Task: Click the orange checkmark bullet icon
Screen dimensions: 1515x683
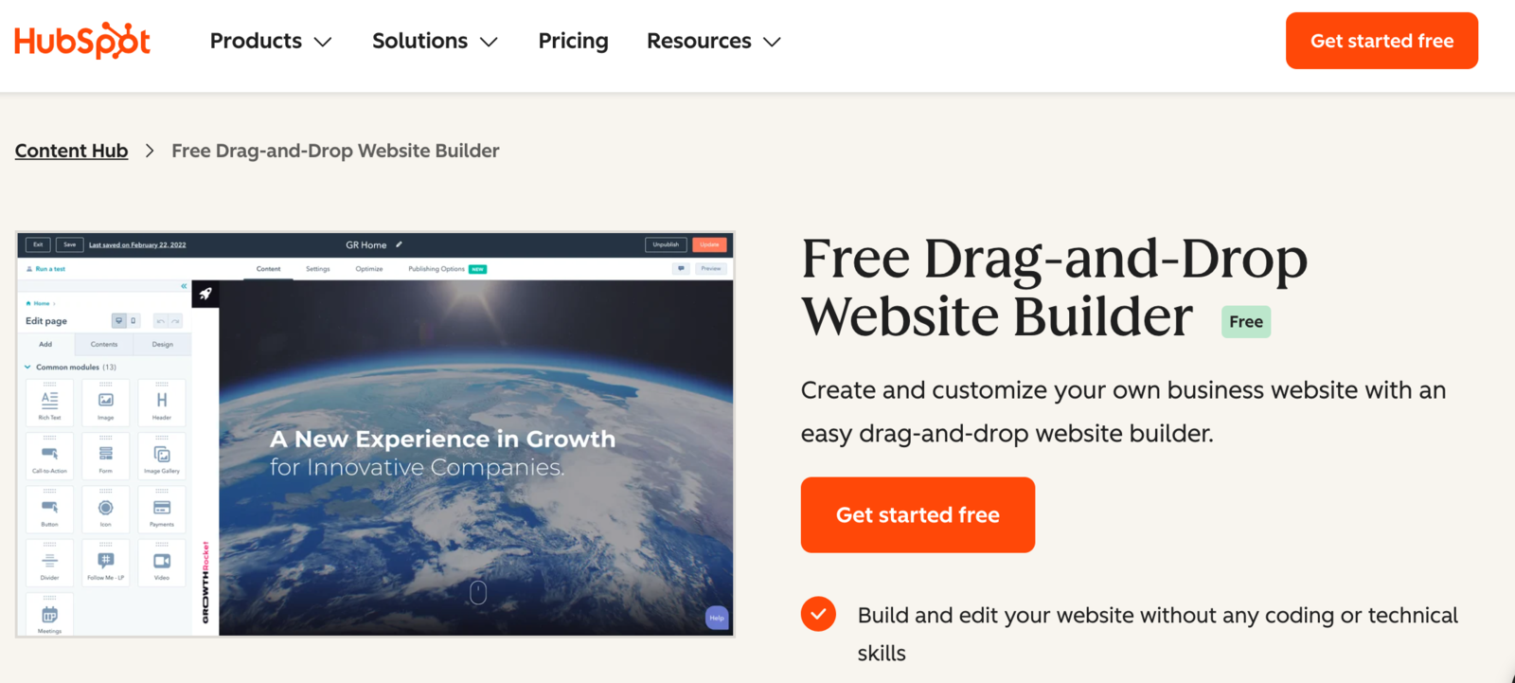Action: pos(818,614)
